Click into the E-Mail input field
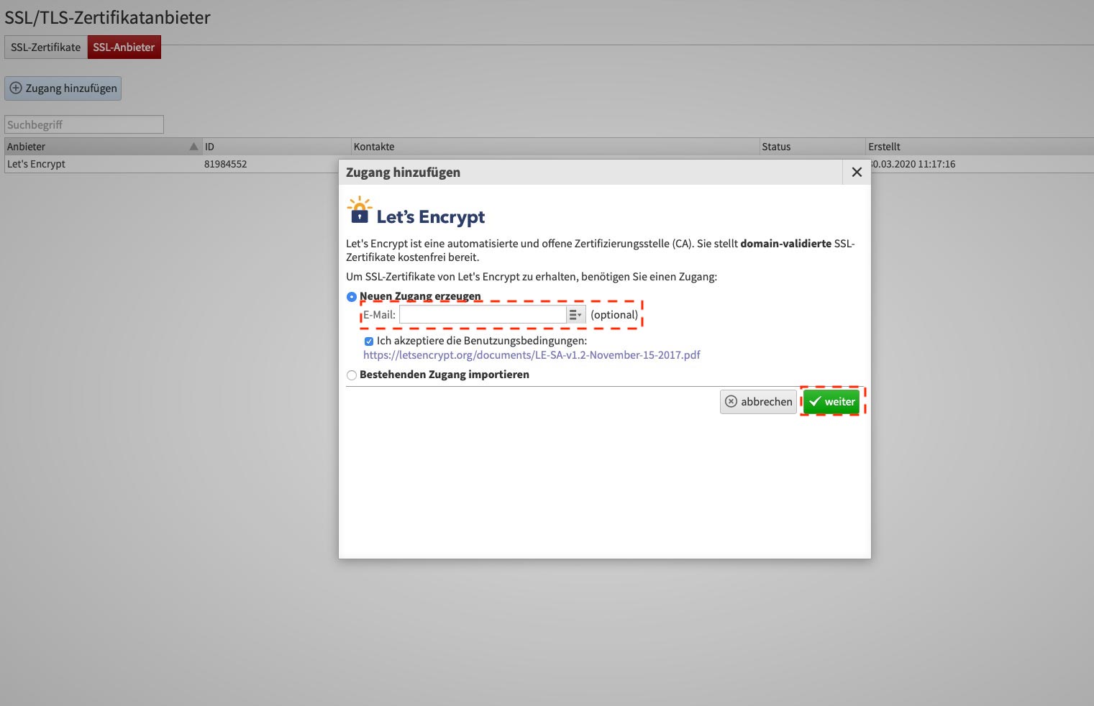The width and height of the screenshot is (1094, 706). pyautogui.click(x=483, y=315)
